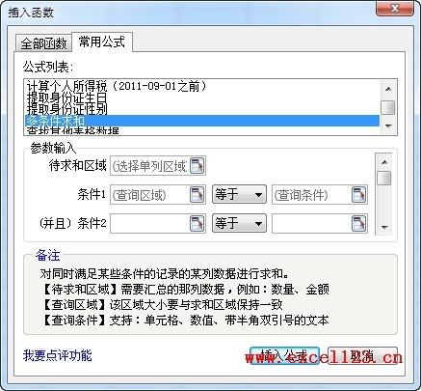
Task: Click the 插入公式 button
Action: 284,356
